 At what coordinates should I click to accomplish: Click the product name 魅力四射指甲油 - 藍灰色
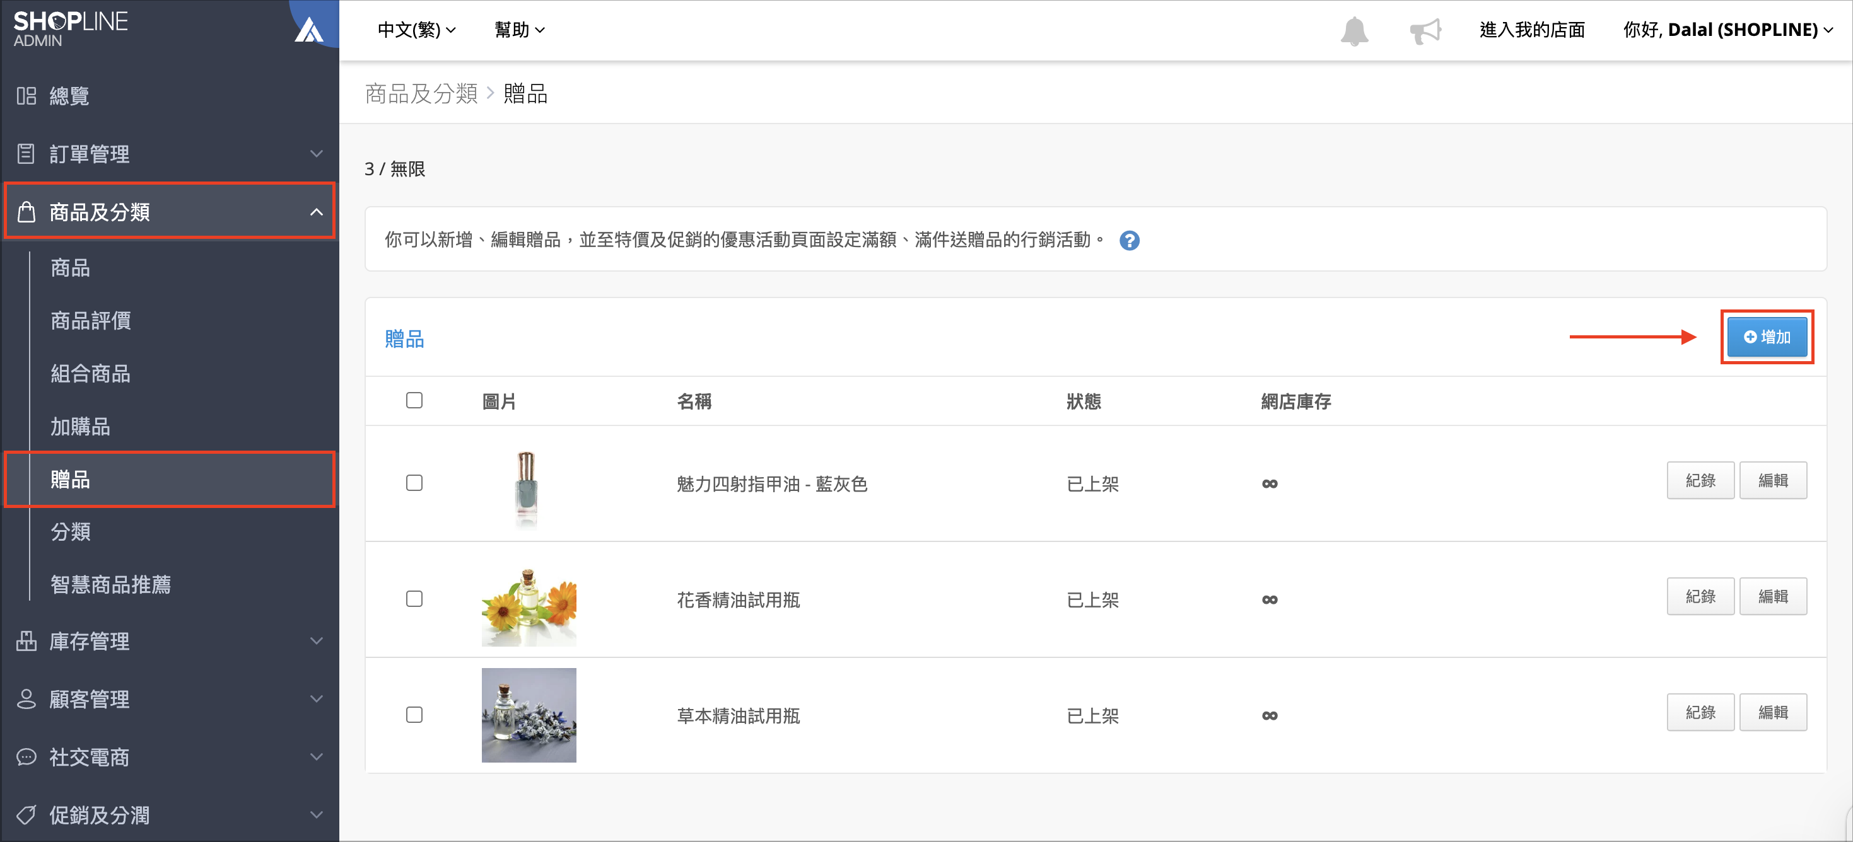click(772, 484)
